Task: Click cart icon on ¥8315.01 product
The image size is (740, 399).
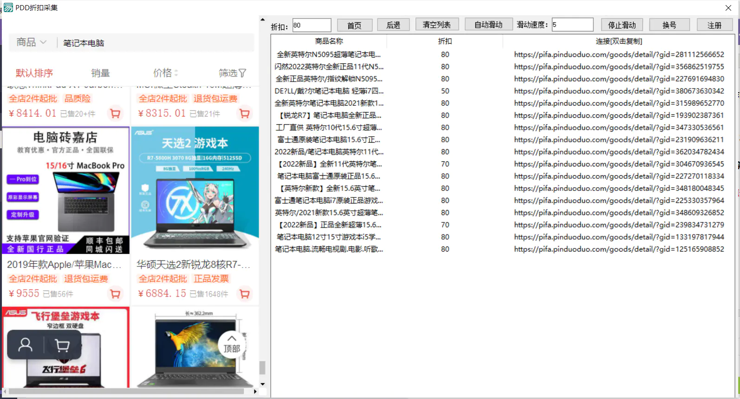Action: click(x=244, y=113)
